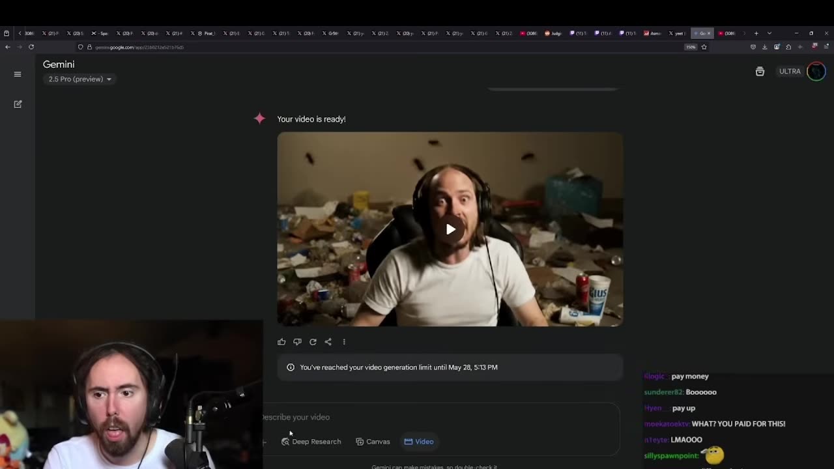Start a new chat with the edit icon
This screenshot has height=469, width=834.
coord(18,104)
